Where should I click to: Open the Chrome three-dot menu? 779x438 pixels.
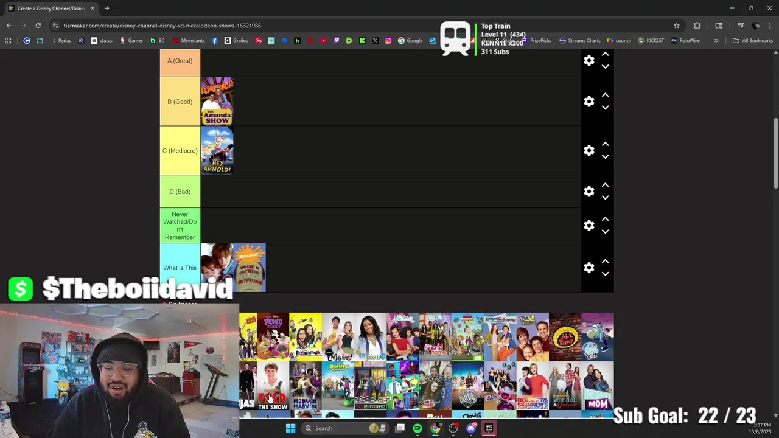click(x=770, y=26)
